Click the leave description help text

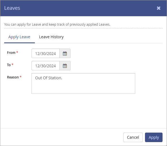(x=57, y=24)
